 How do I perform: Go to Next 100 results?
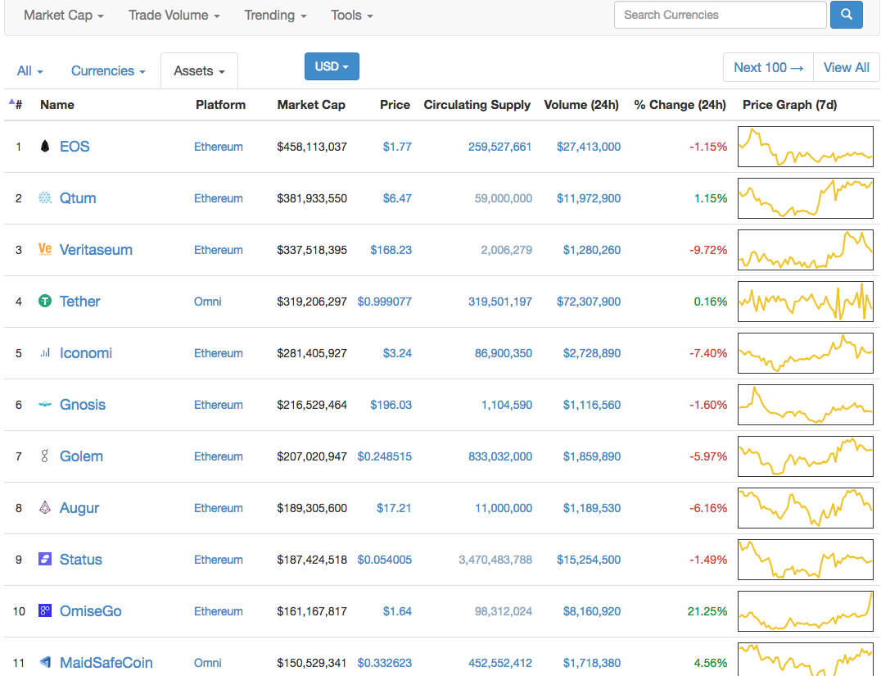(768, 67)
